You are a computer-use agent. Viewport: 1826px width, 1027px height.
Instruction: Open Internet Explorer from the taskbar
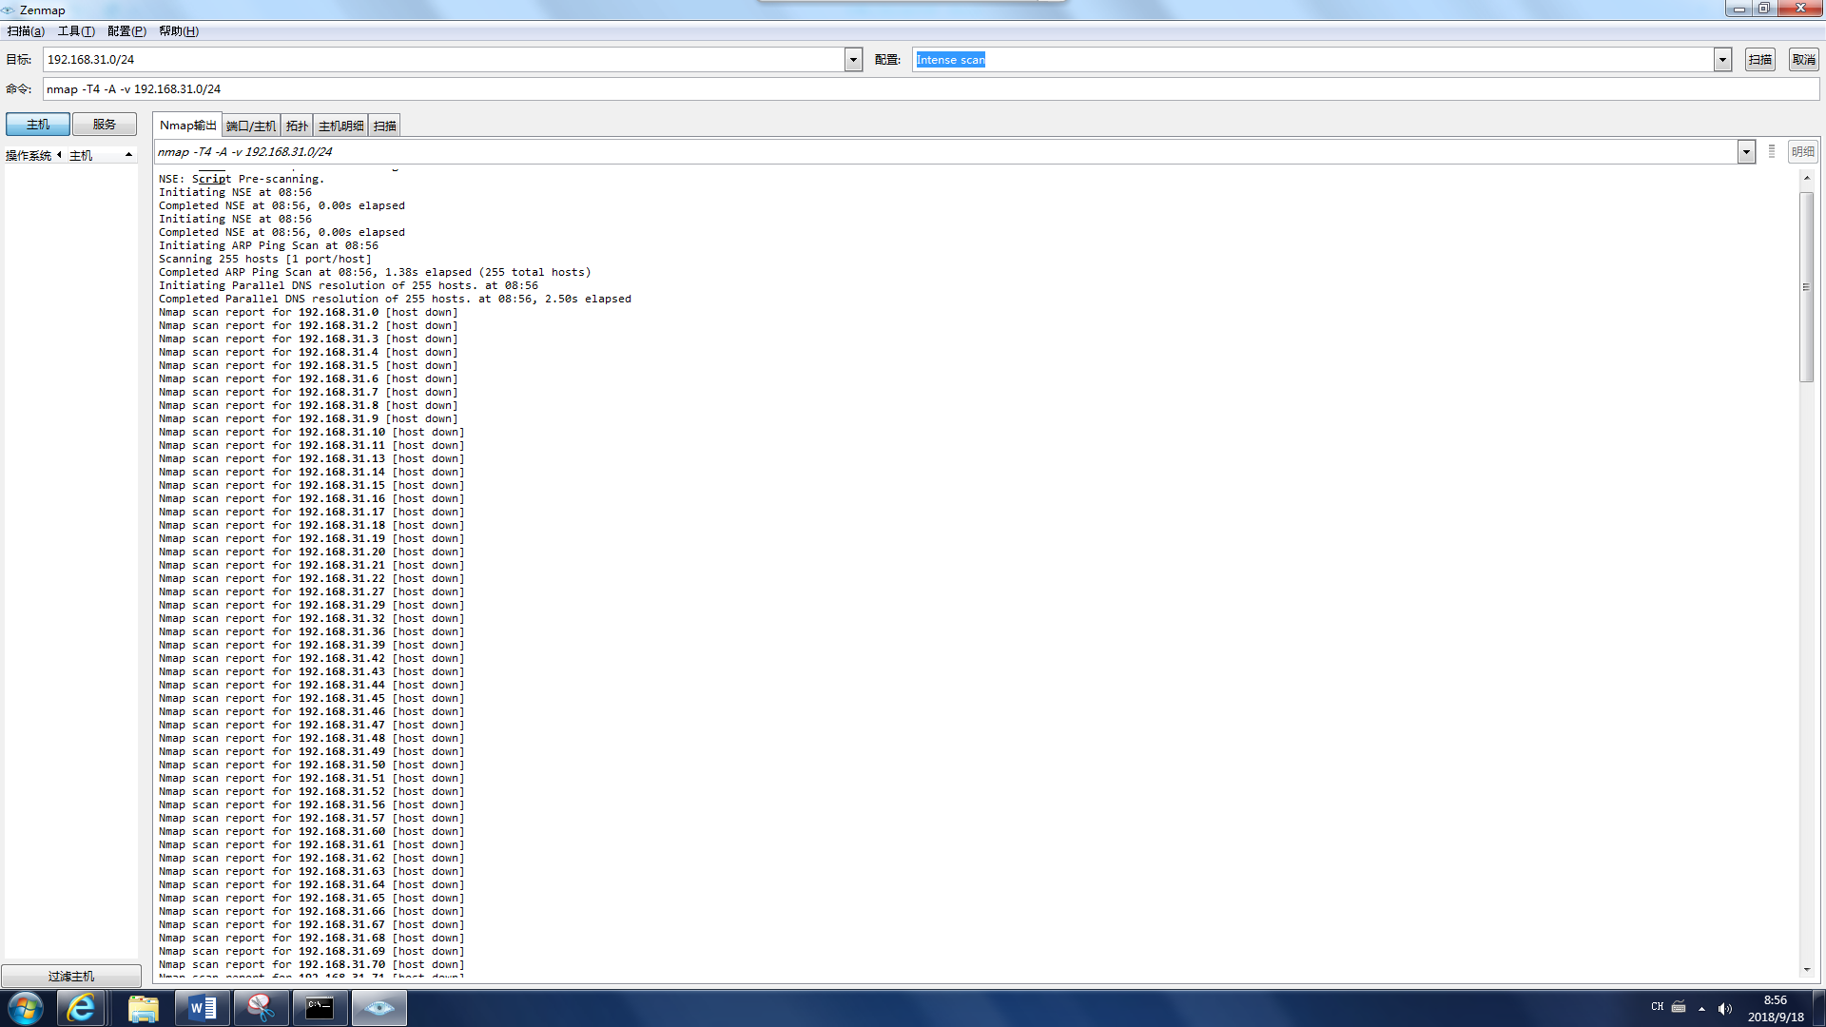(81, 1008)
